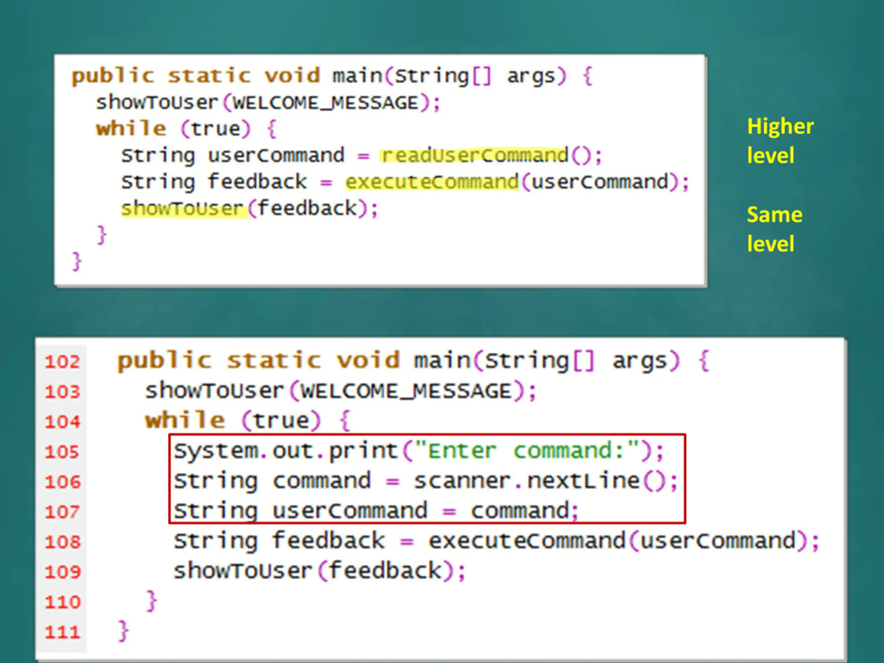Viewport: 884px width, 663px height.
Task: Click line number 107
Action: coord(63,512)
